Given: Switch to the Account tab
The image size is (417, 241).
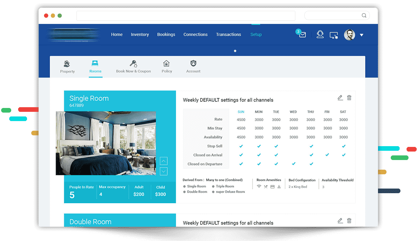Looking at the screenshot, I should pyautogui.click(x=193, y=67).
